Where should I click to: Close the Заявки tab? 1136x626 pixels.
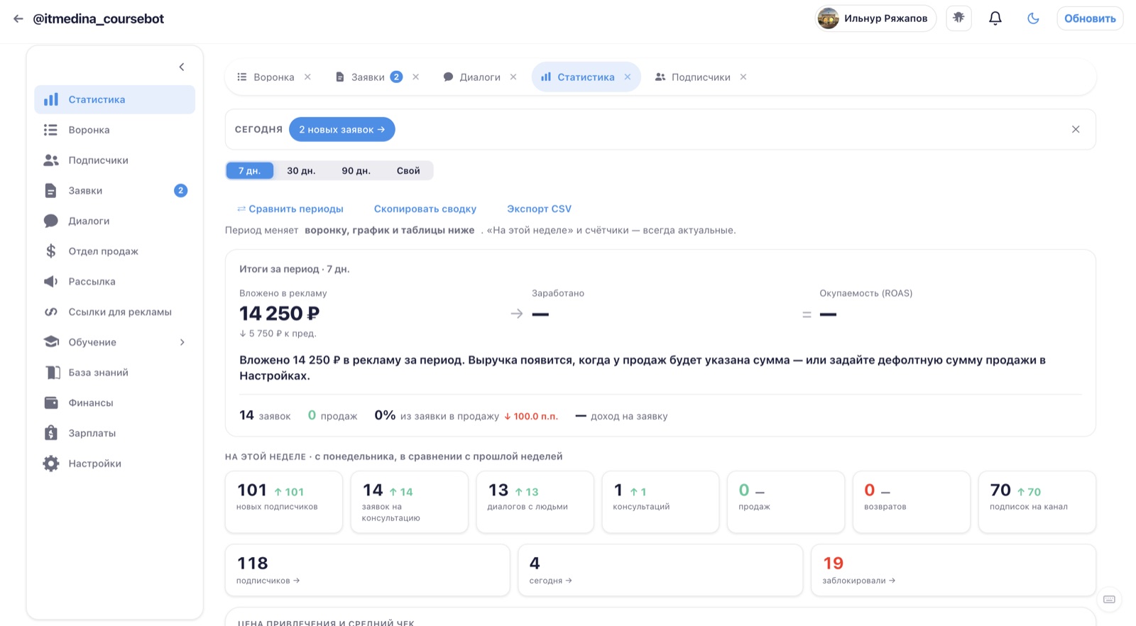click(x=416, y=77)
